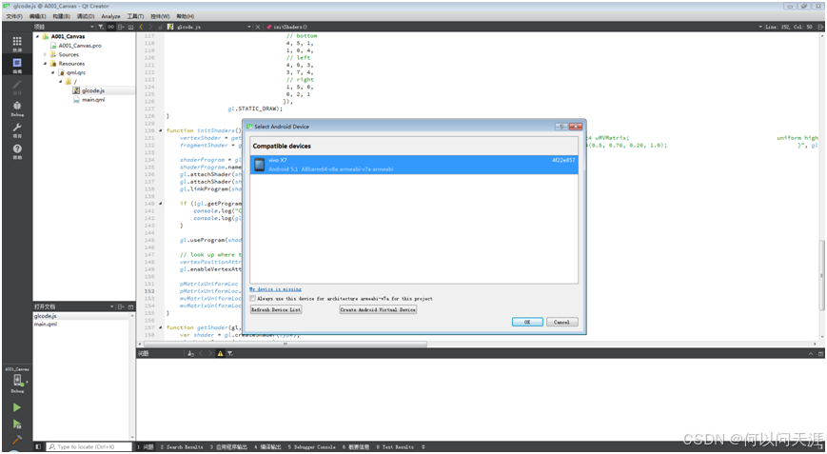Select main.qml in project tree
The image size is (827, 454).
(93, 99)
